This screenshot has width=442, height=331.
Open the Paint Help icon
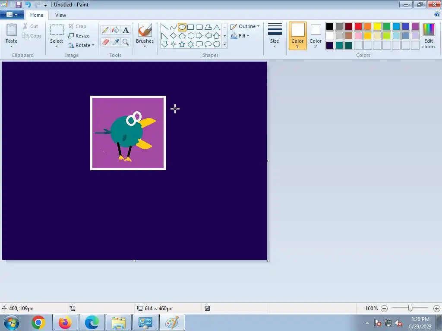pos(437,15)
